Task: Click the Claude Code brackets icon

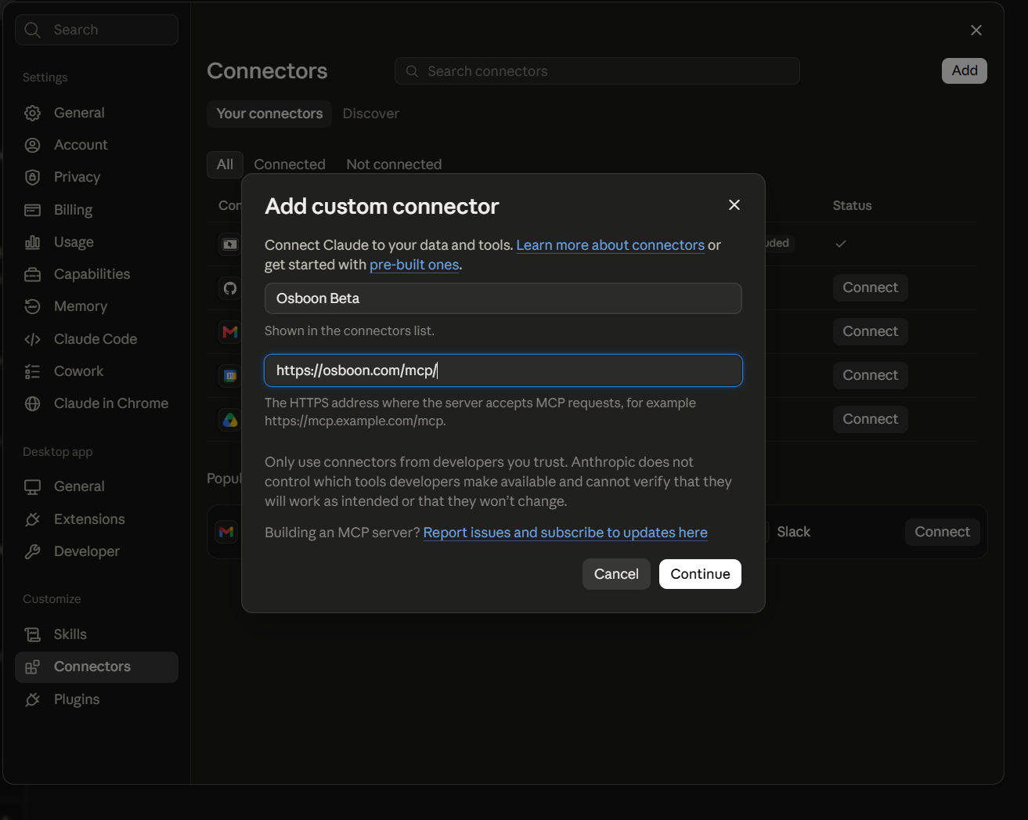Action: (32, 339)
